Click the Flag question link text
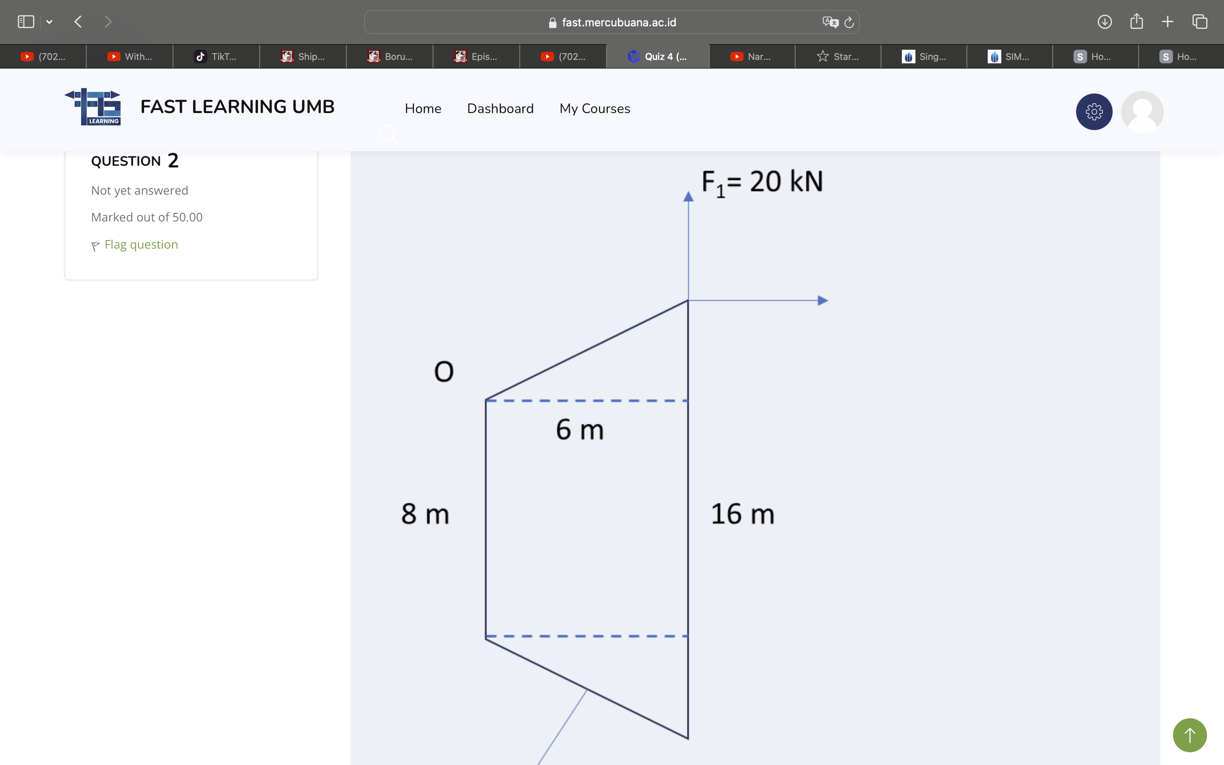The width and height of the screenshot is (1224, 765). (x=140, y=244)
